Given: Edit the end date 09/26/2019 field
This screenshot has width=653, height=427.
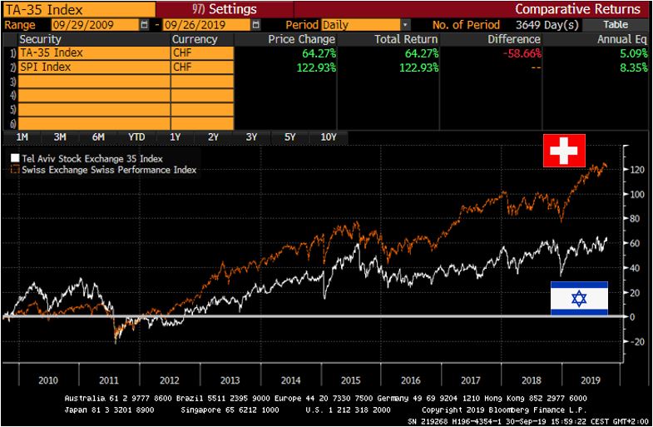Looking at the screenshot, I should [x=207, y=25].
